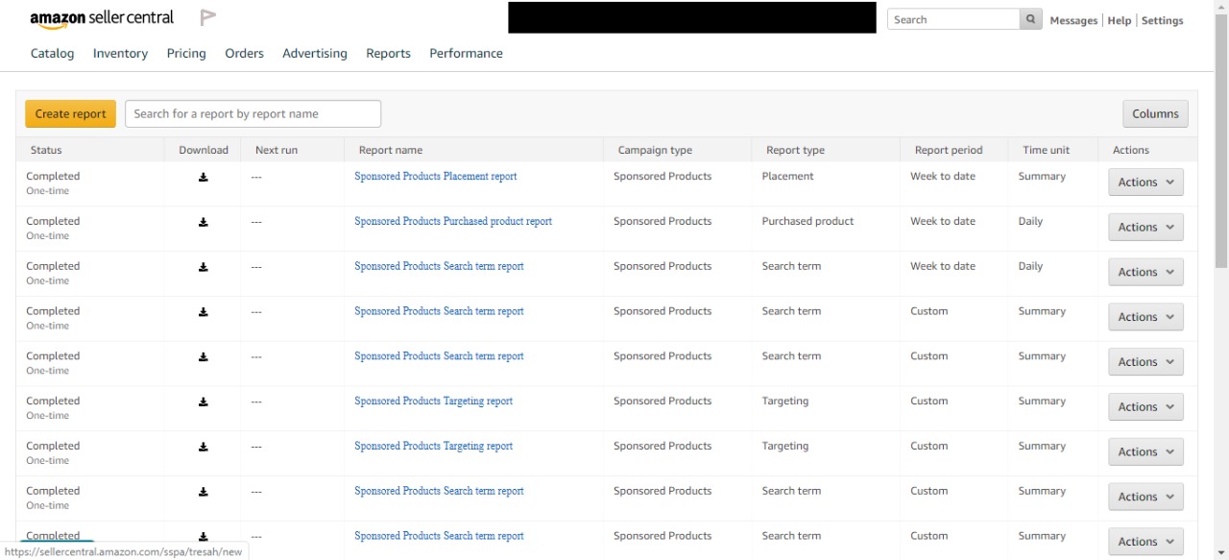
Task: Click the Report name column header
Action: point(391,150)
